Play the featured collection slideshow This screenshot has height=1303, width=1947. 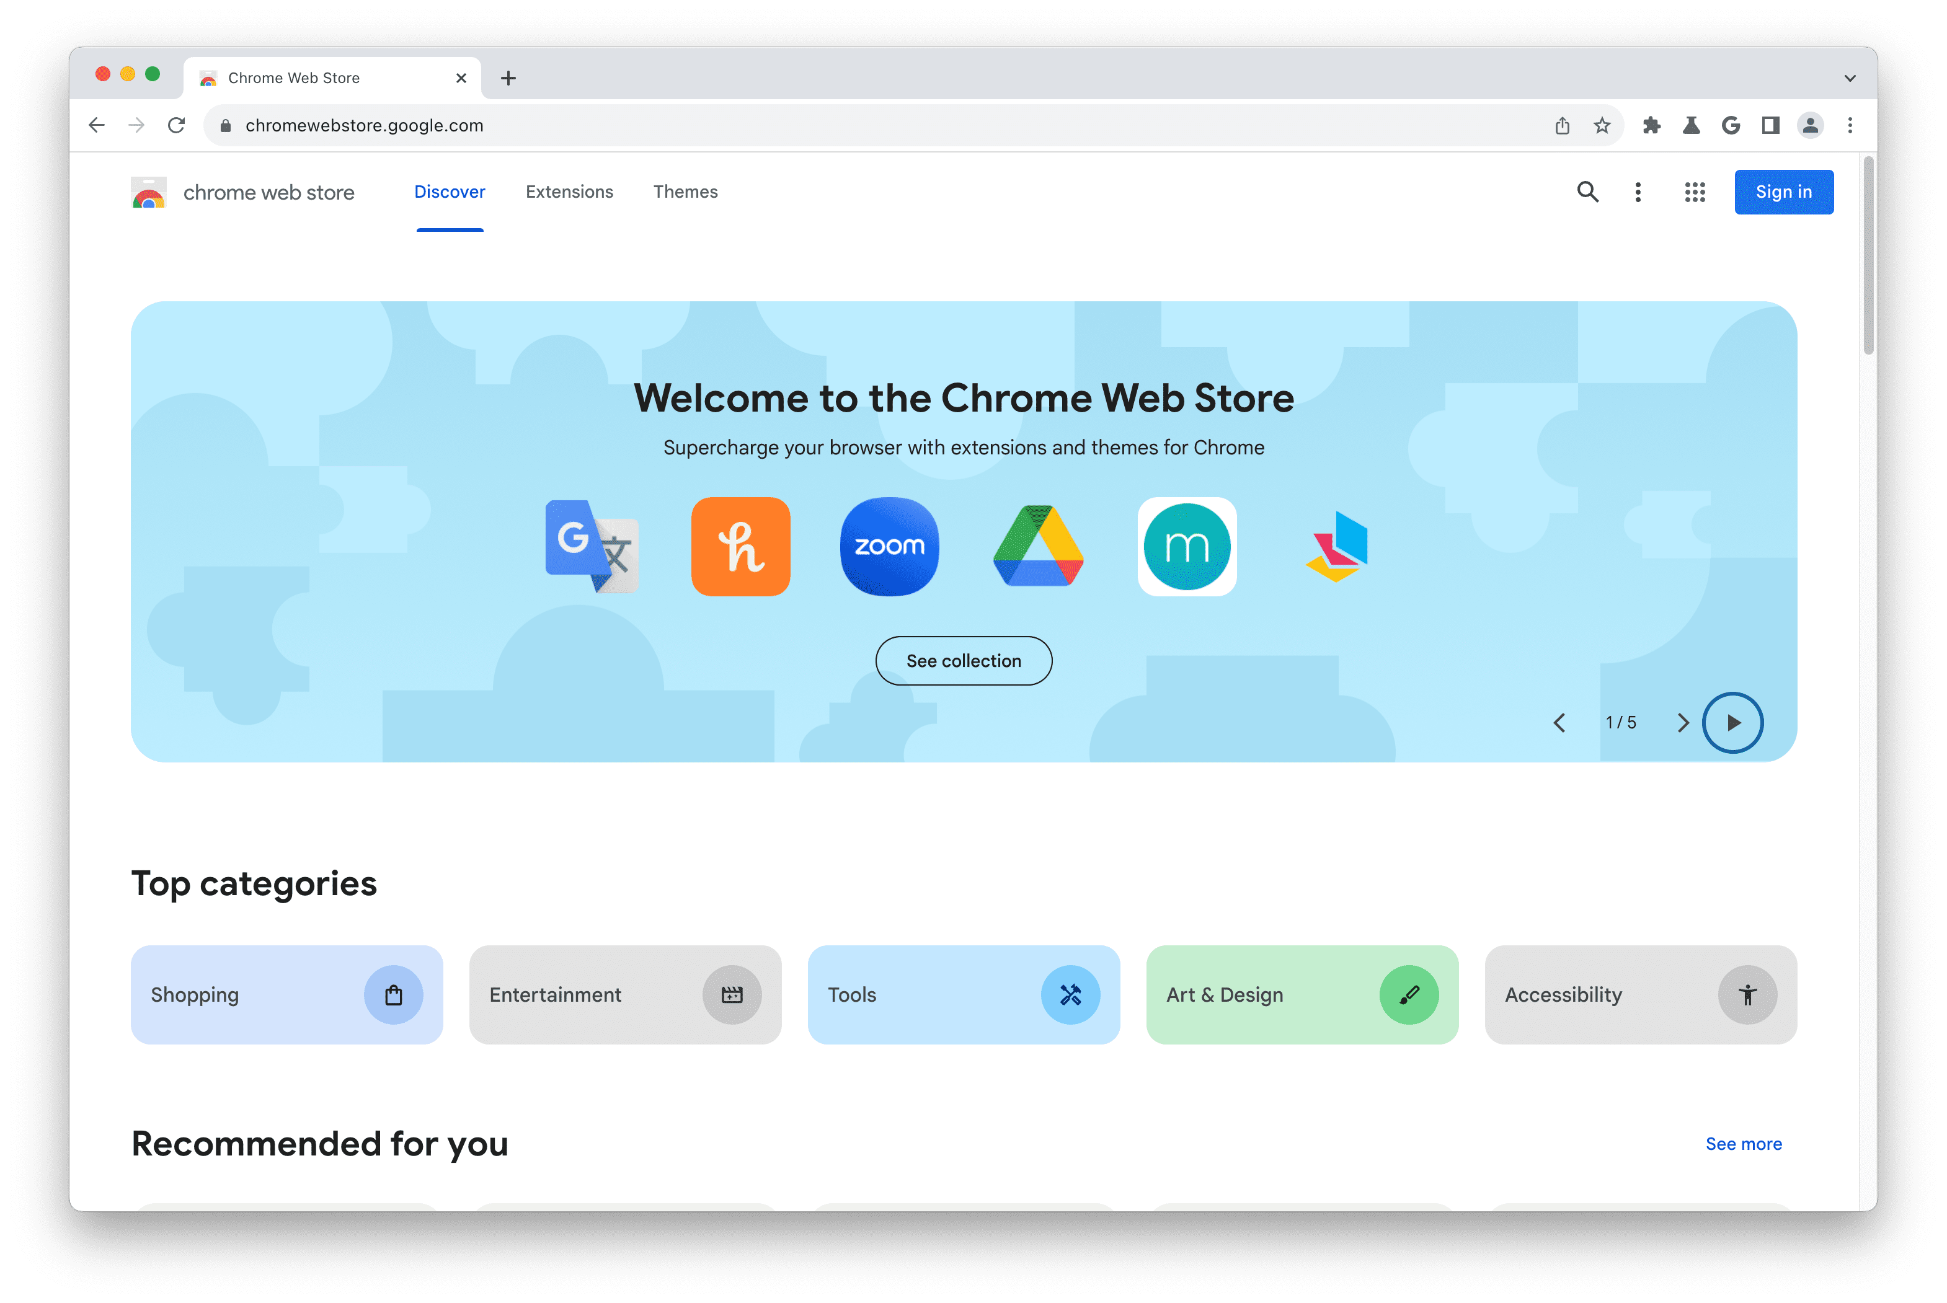pos(1733,723)
